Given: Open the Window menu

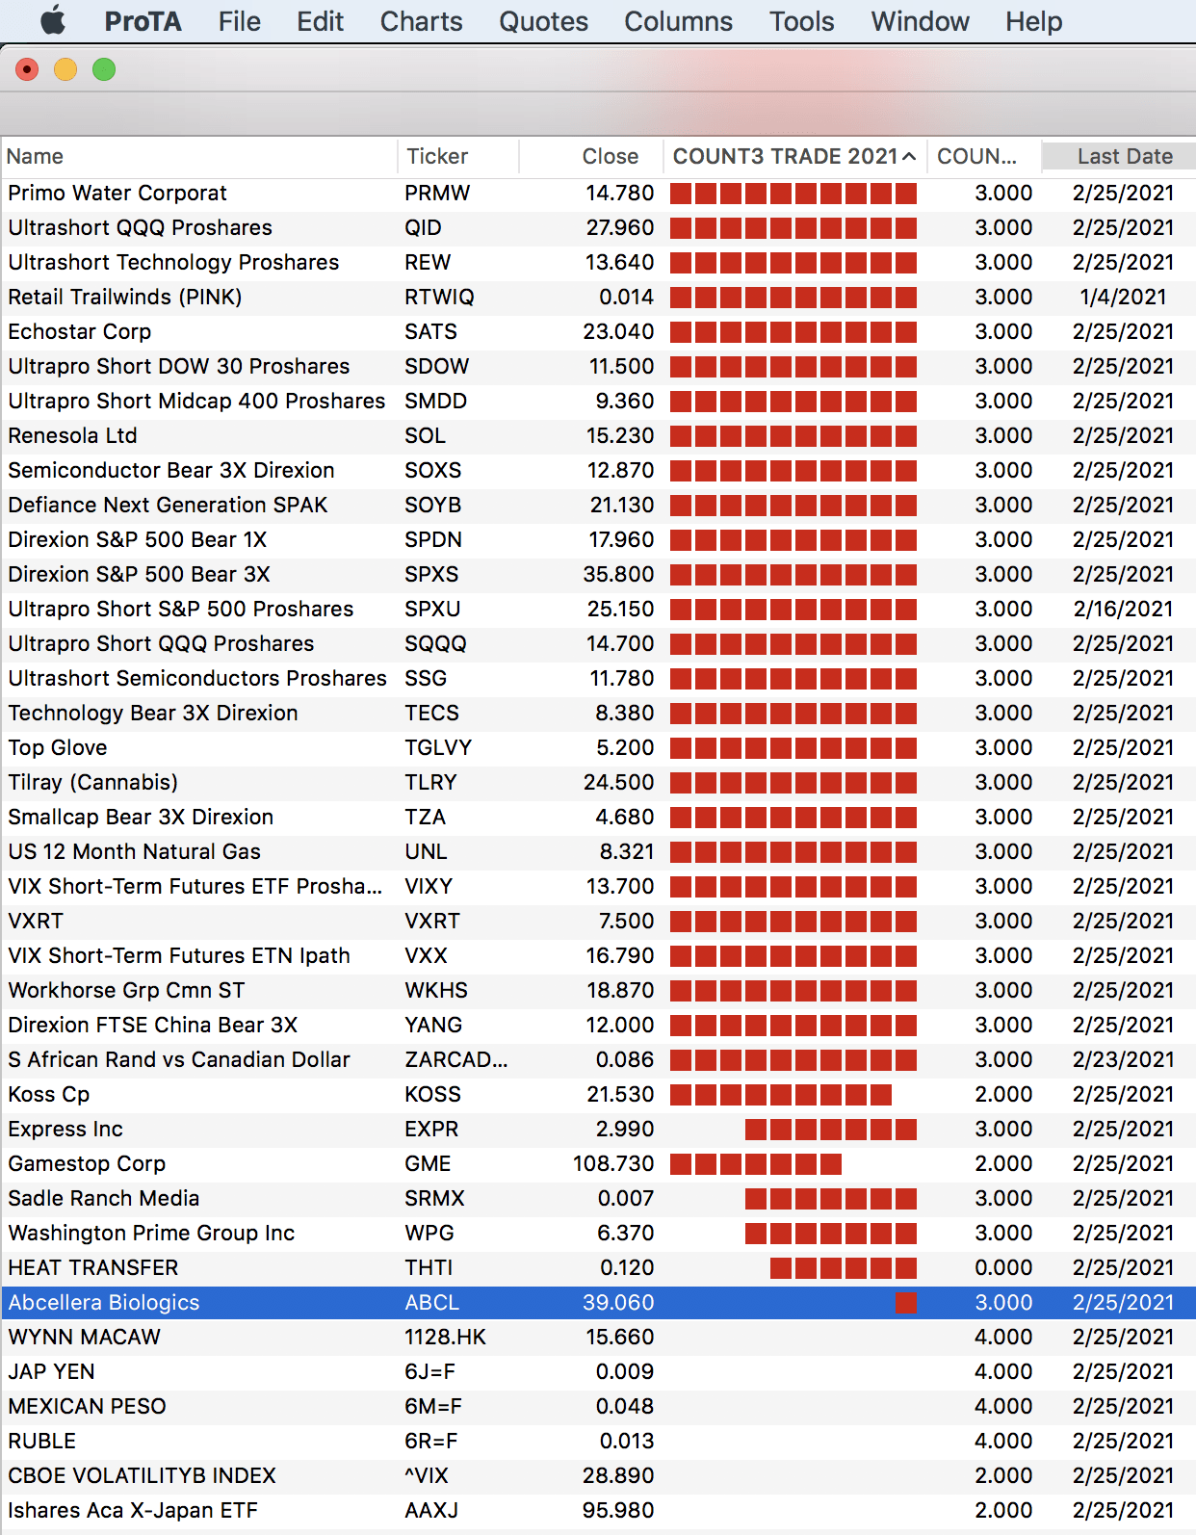Looking at the screenshot, I should tap(920, 21).
